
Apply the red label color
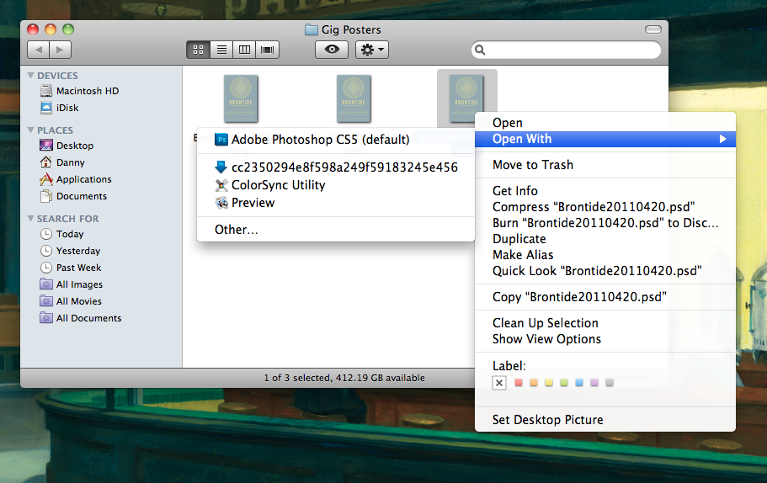[x=519, y=382]
